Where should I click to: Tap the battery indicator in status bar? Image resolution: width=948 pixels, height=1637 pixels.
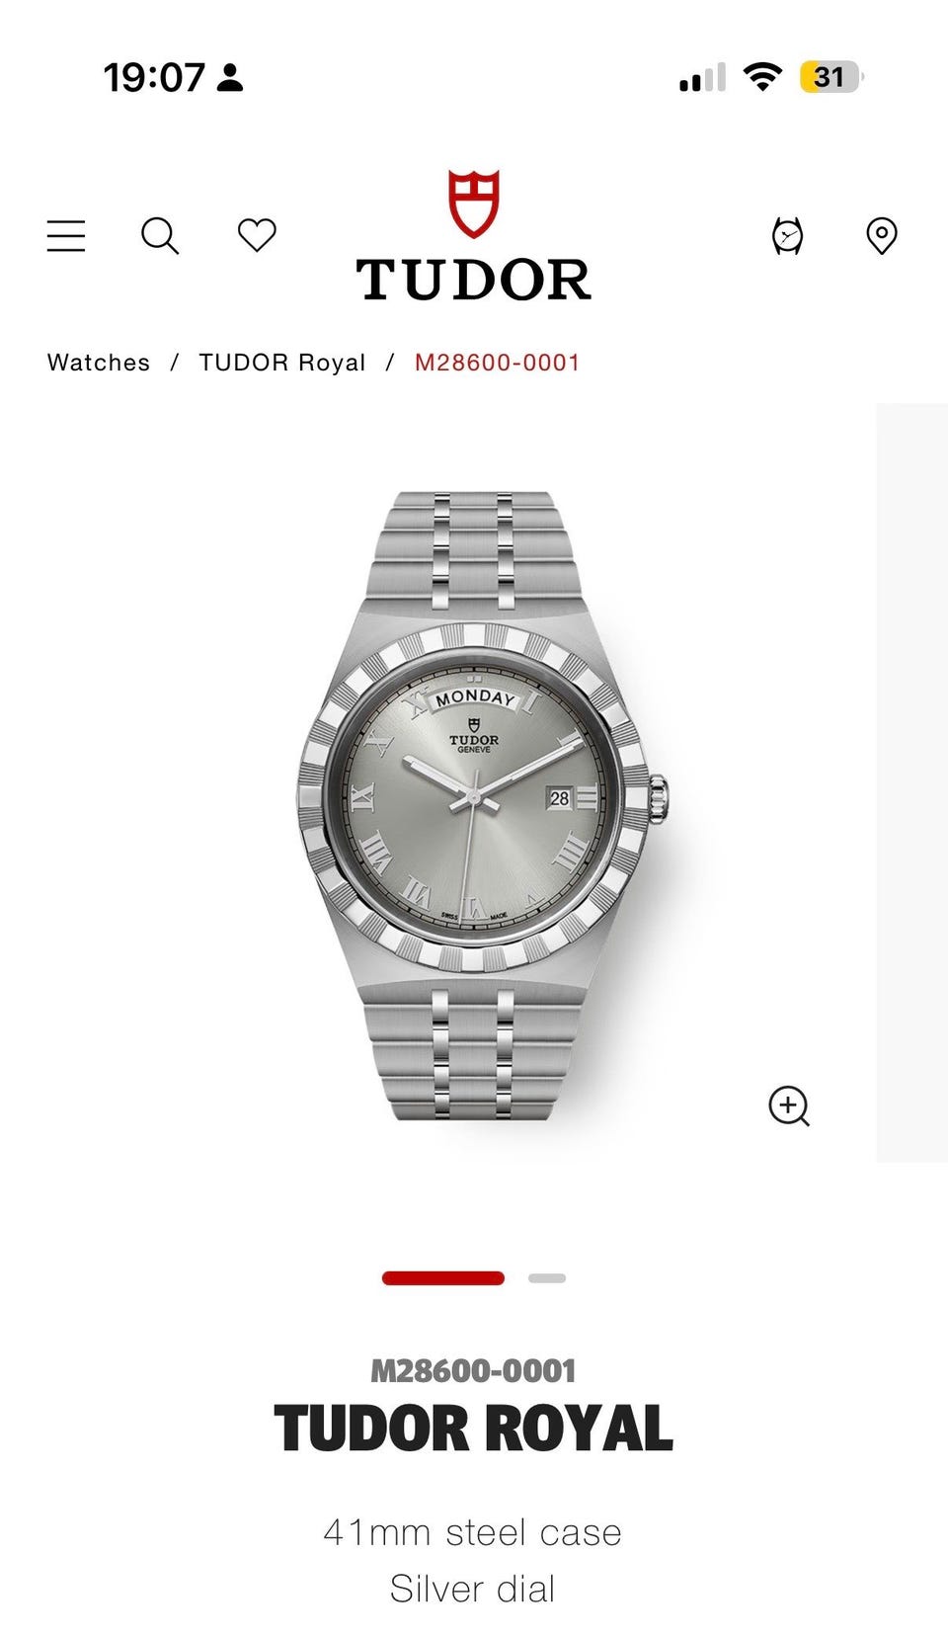click(831, 77)
